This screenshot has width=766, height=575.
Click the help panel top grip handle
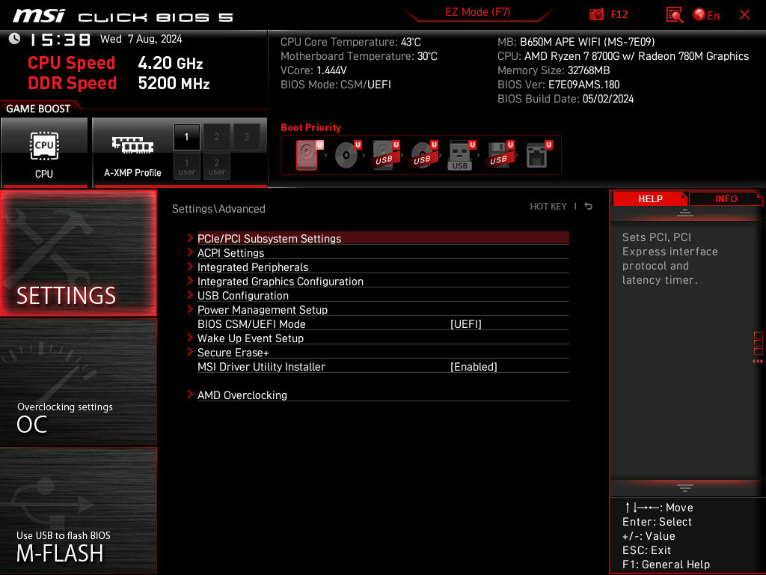[x=685, y=212]
